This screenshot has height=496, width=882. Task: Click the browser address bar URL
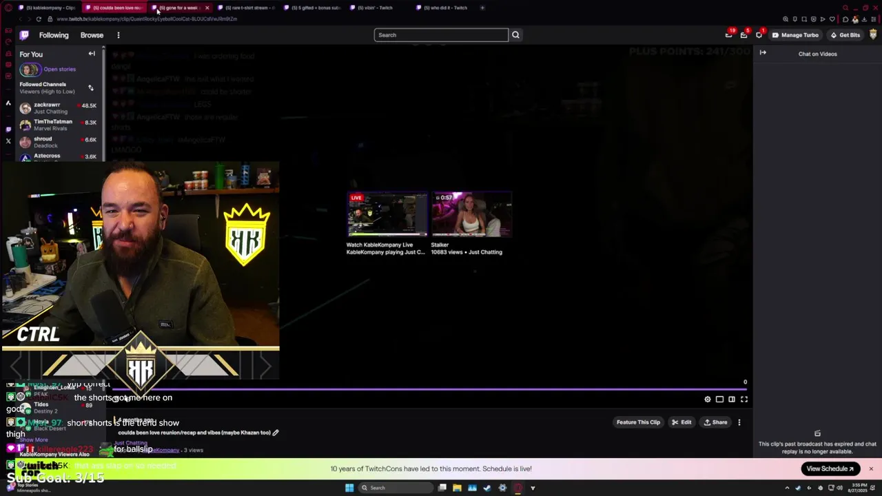pyautogui.click(x=147, y=19)
